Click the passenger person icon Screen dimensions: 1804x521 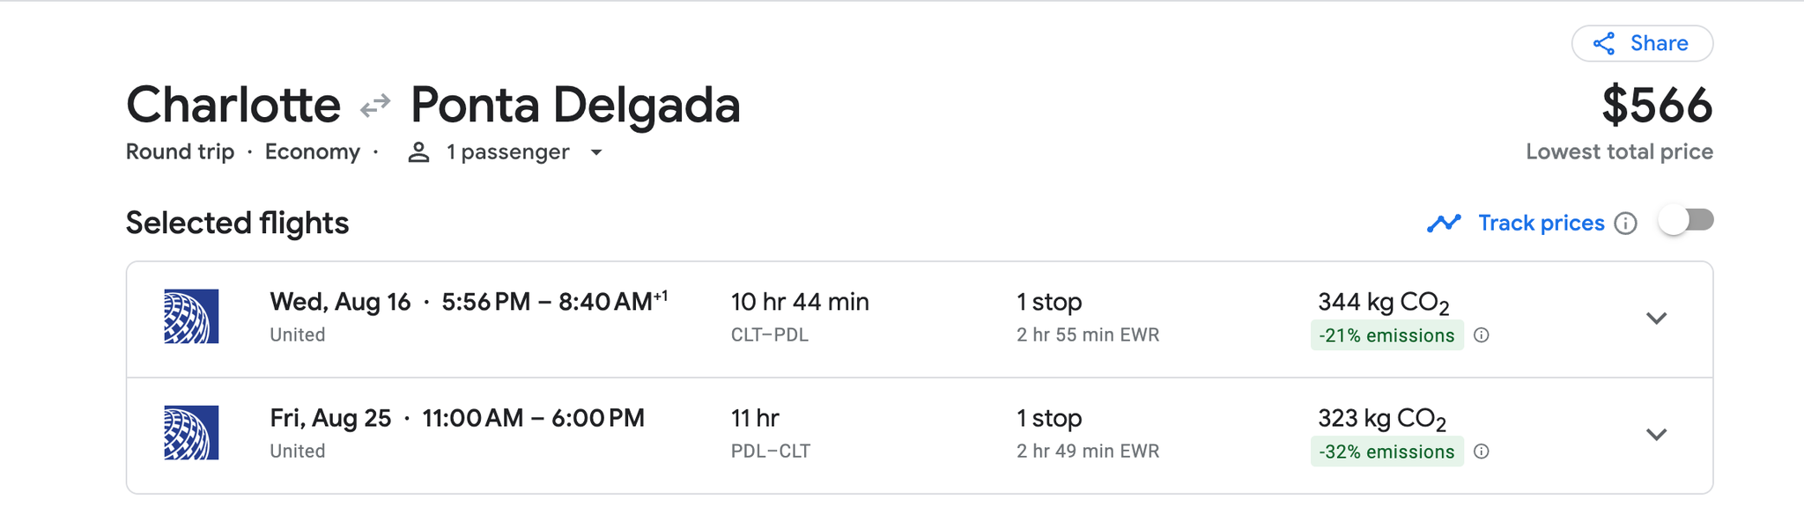pos(418,151)
